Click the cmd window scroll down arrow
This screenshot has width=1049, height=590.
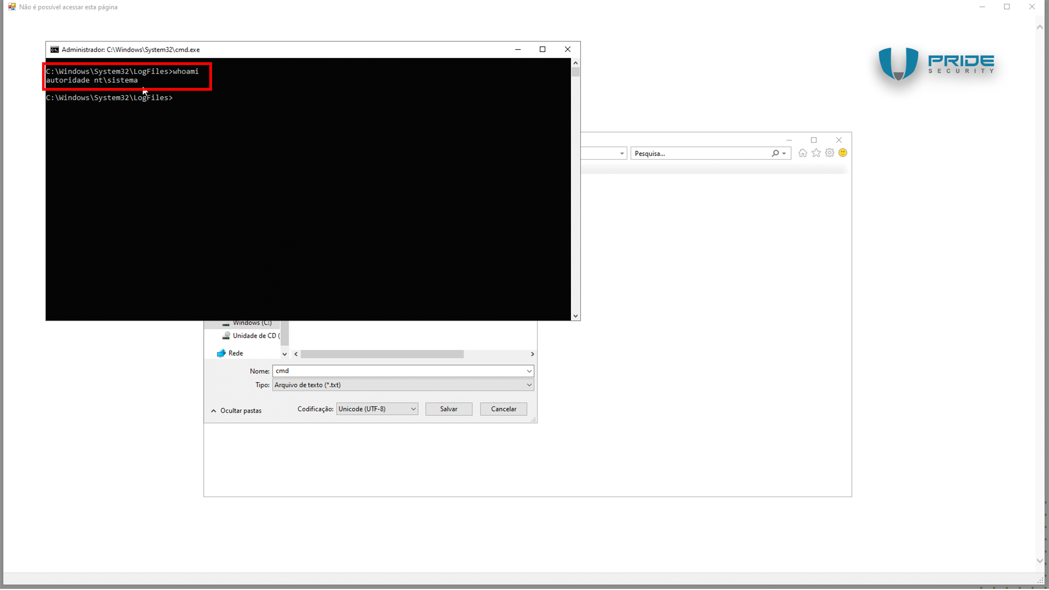(x=575, y=316)
